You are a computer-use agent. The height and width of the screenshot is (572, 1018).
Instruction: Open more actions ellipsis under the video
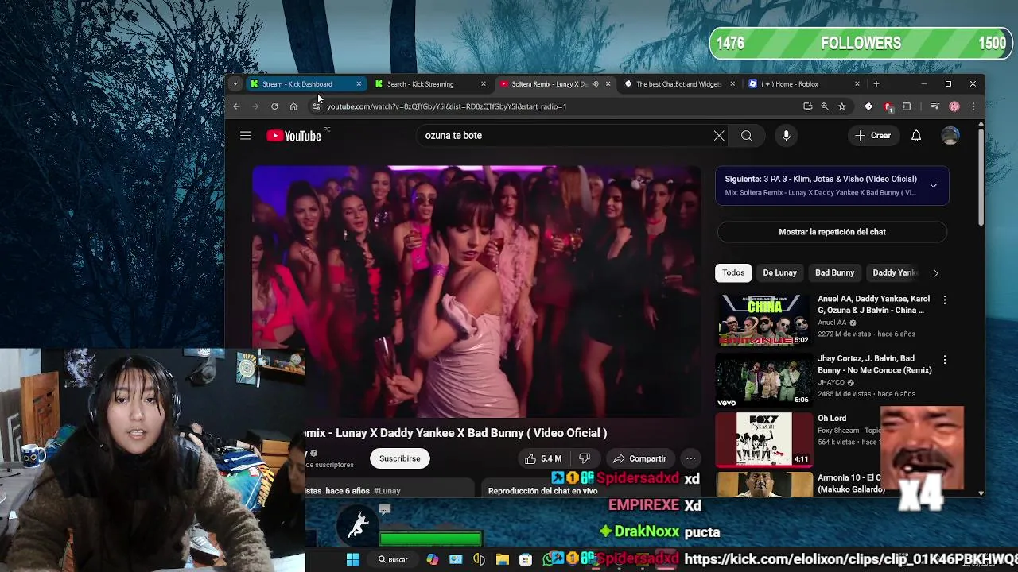690,458
